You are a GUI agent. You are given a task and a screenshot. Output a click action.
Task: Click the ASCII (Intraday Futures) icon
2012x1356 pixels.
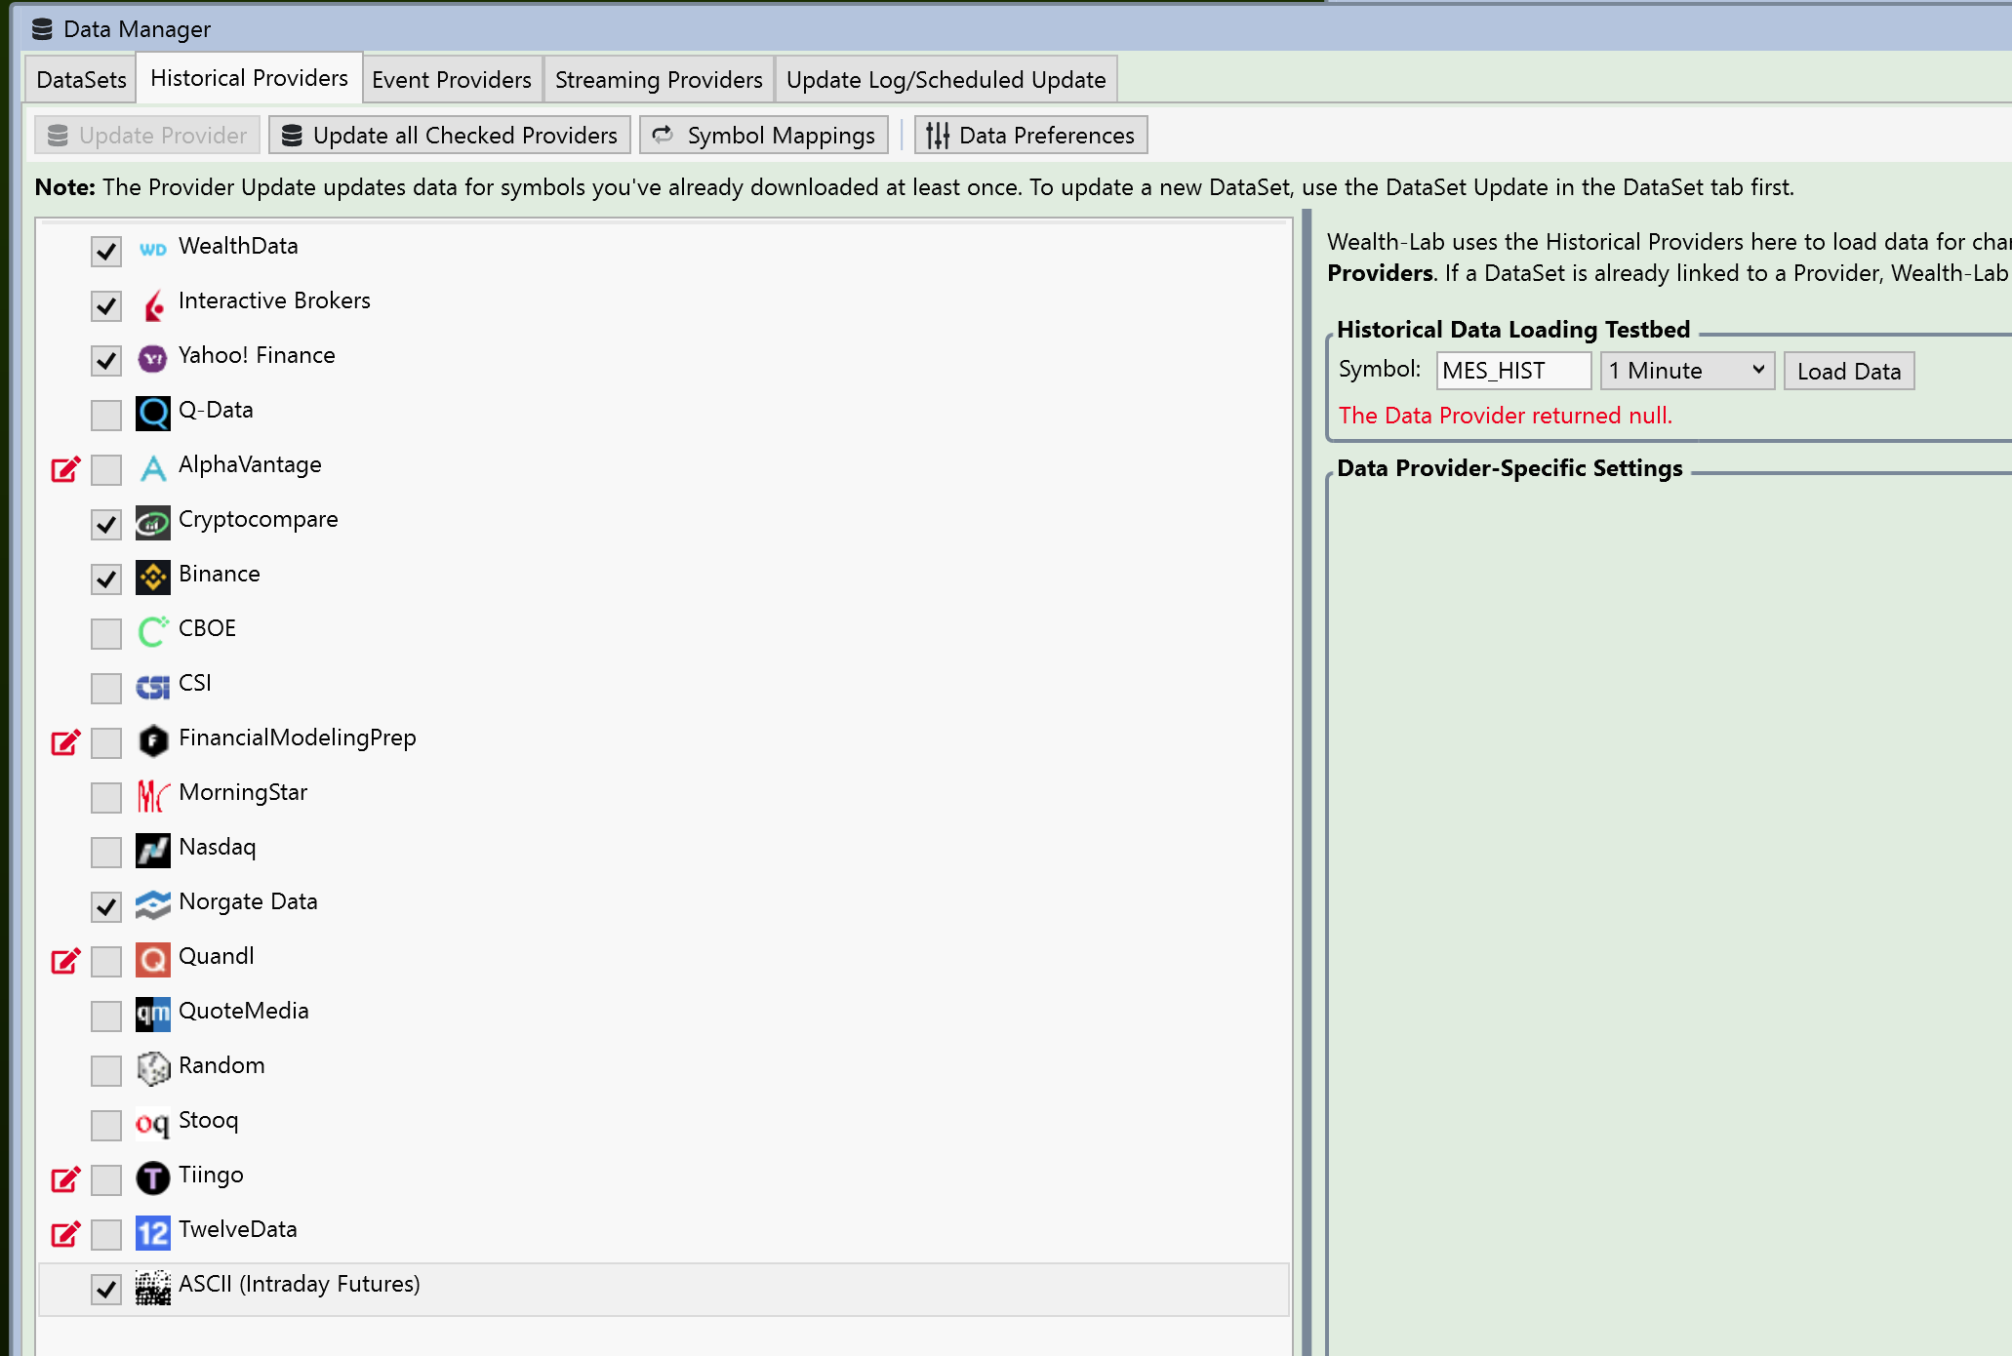click(x=153, y=1288)
